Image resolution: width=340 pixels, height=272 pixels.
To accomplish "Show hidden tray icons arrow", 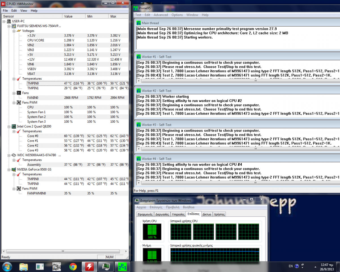I will point(316,266).
